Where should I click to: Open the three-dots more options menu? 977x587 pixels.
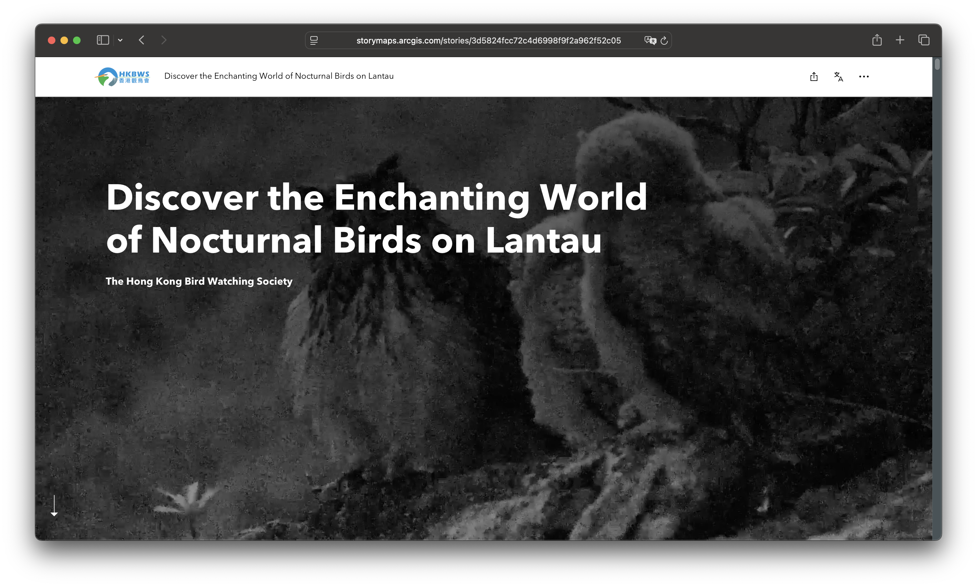point(864,76)
